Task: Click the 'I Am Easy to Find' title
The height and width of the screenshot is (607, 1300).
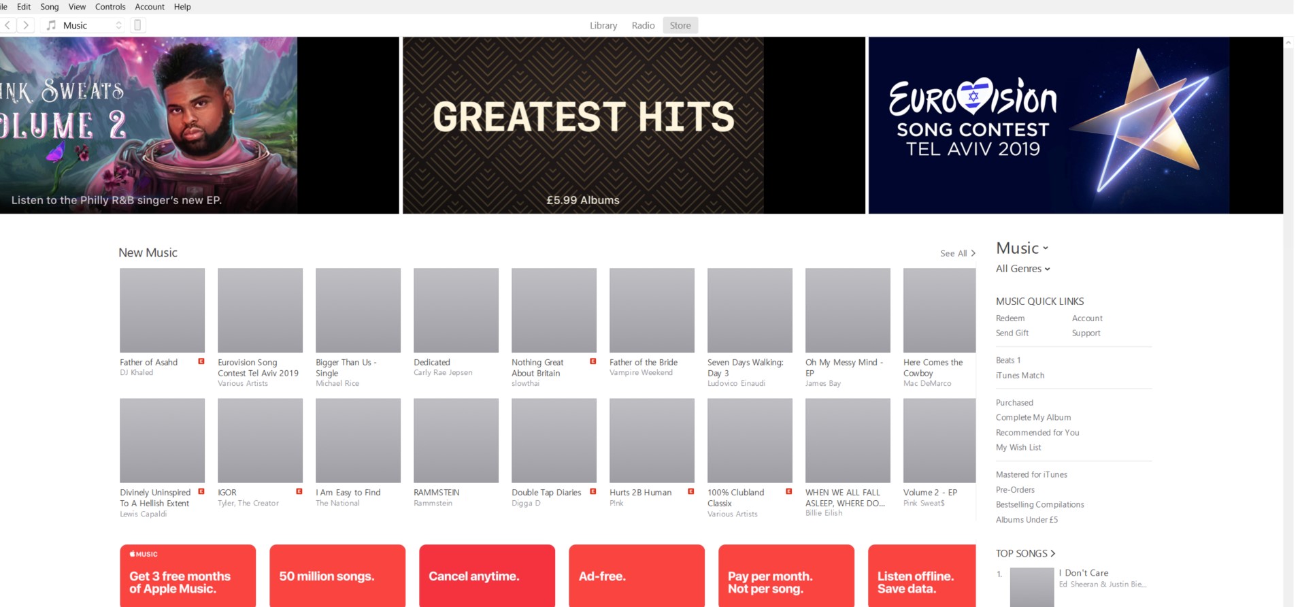Action: [348, 493]
